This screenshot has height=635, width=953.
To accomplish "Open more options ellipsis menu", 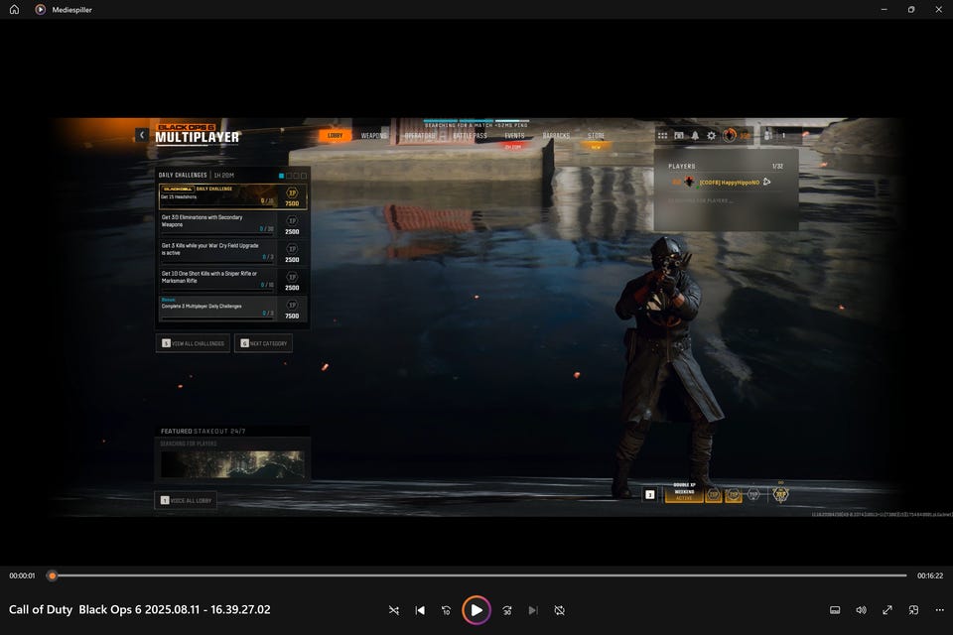I will tap(940, 610).
